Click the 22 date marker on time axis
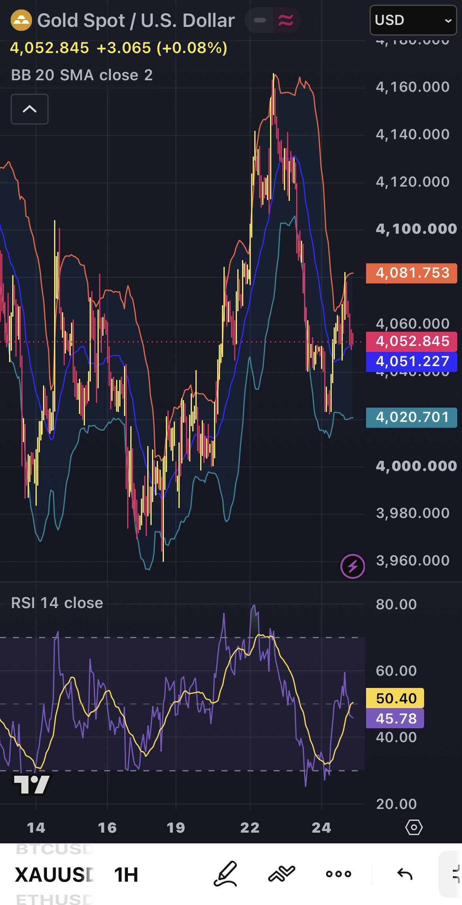 click(x=250, y=828)
